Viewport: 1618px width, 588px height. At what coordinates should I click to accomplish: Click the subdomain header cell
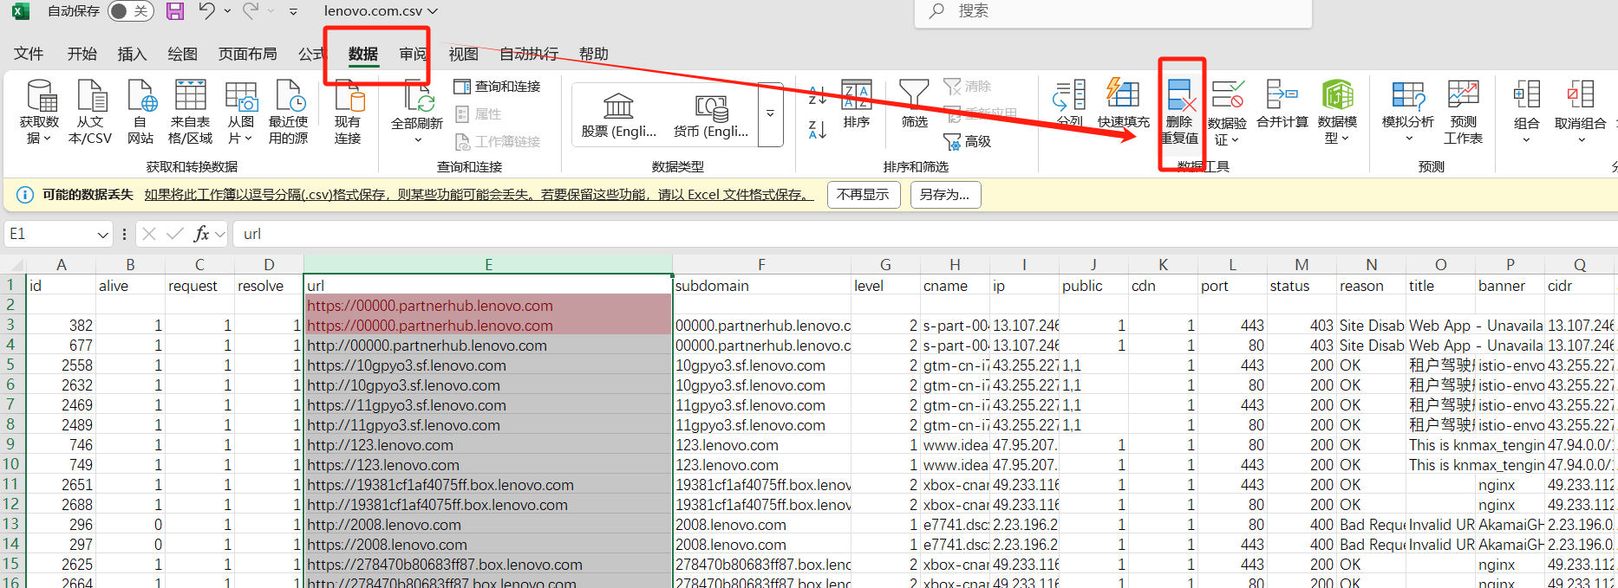point(762,286)
